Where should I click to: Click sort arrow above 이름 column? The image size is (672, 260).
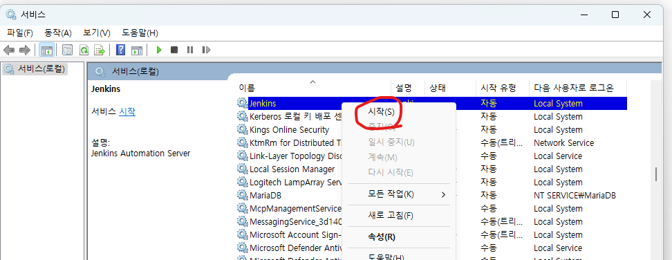[312, 82]
